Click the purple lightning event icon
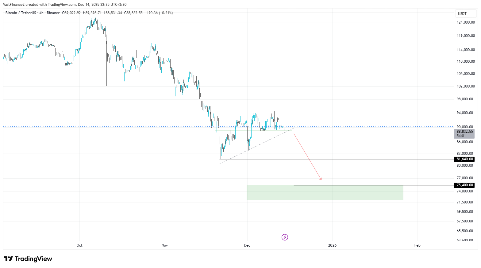The height and width of the screenshot is (268, 481). point(285,237)
